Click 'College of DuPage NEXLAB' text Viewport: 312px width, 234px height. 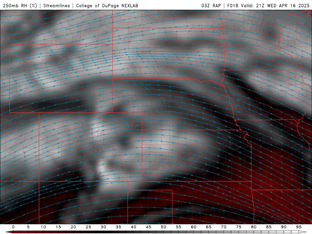[x=107, y=5]
